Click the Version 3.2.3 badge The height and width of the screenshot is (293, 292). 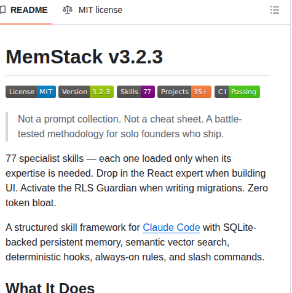tap(86, 92)
